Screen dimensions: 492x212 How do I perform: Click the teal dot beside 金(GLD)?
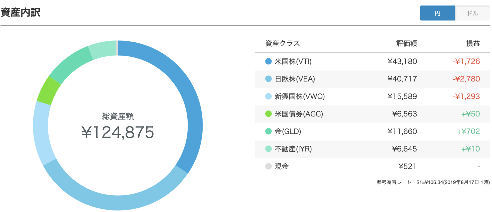(268, 131)
